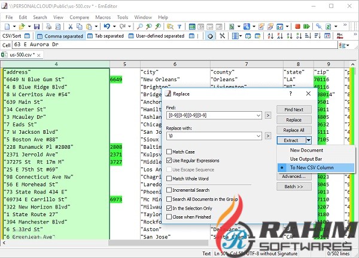Viewport: 359px width, 258px height.
Task: Click the Open file folder icon
Action: [22, 26]
